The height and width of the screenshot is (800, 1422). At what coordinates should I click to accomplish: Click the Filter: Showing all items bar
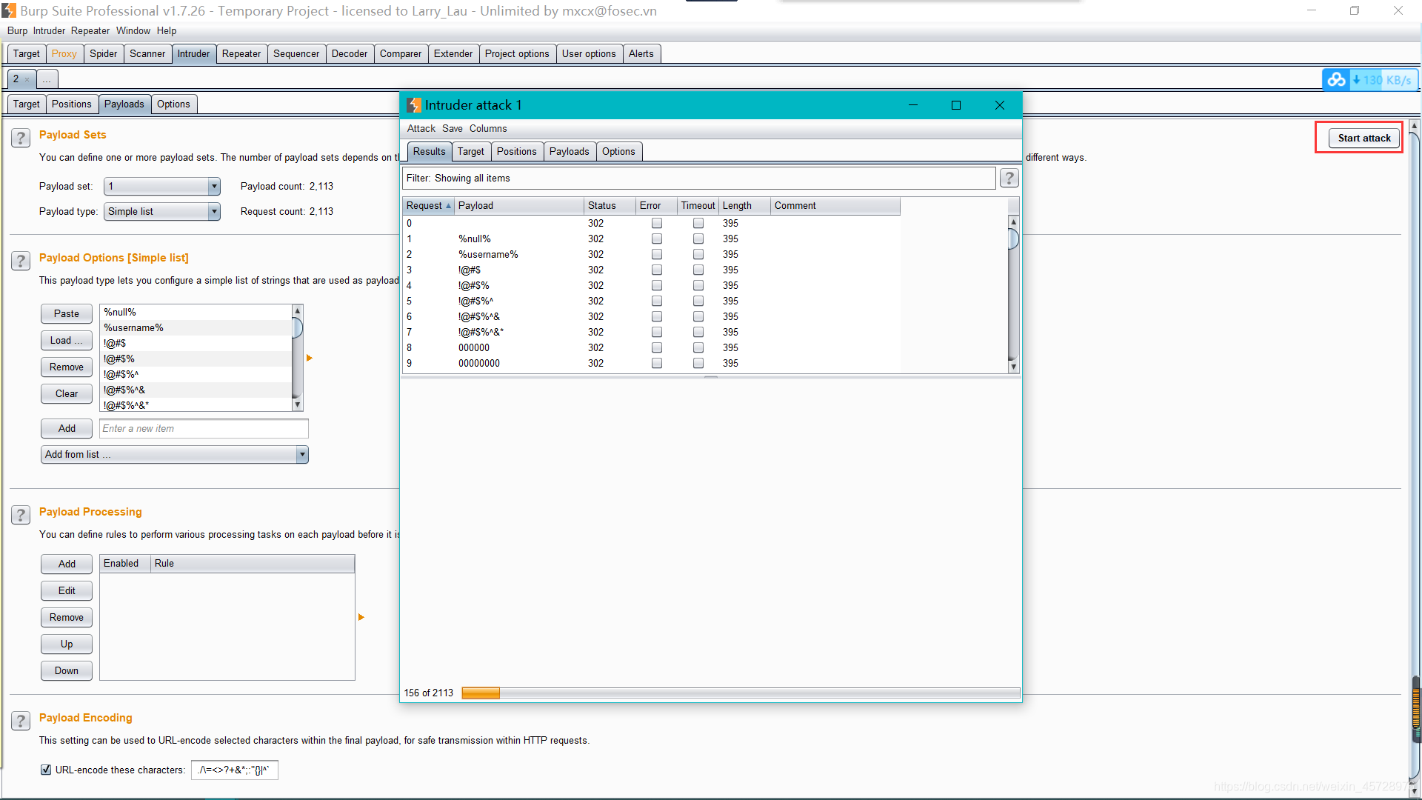[698, 178]
